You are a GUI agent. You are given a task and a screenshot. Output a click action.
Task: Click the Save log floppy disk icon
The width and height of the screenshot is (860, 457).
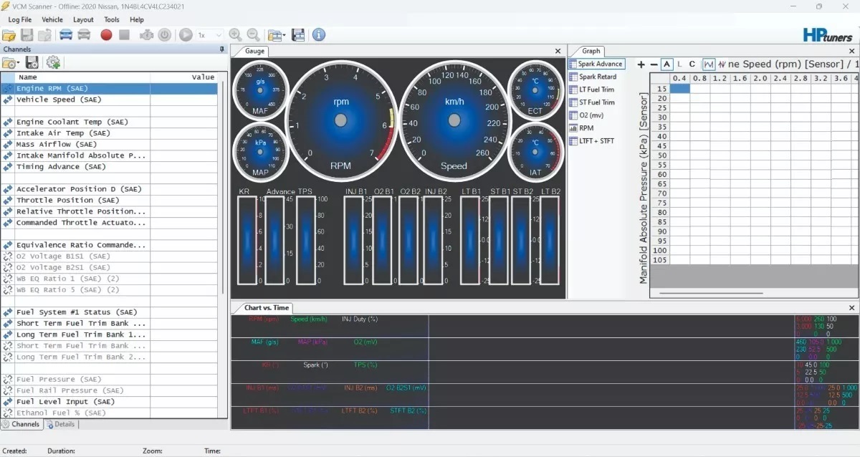click(27, 34)
